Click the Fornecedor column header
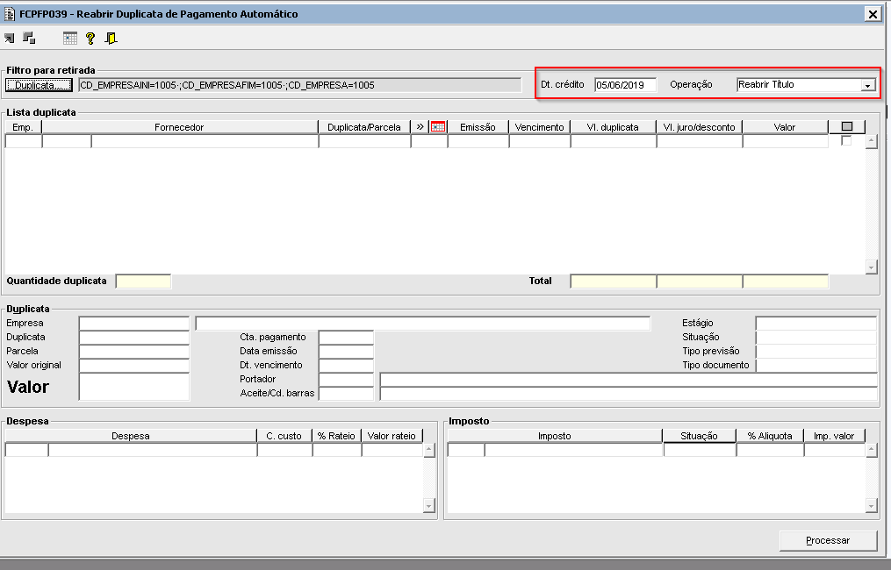This screenshot has height=570, width=891. (x=180, y=127)
